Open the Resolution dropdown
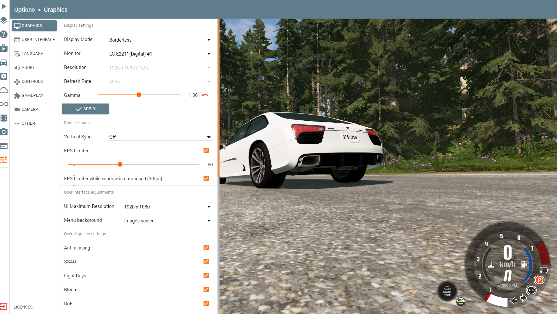The height and width of the screenshot is (314, 557). point(160,68)
